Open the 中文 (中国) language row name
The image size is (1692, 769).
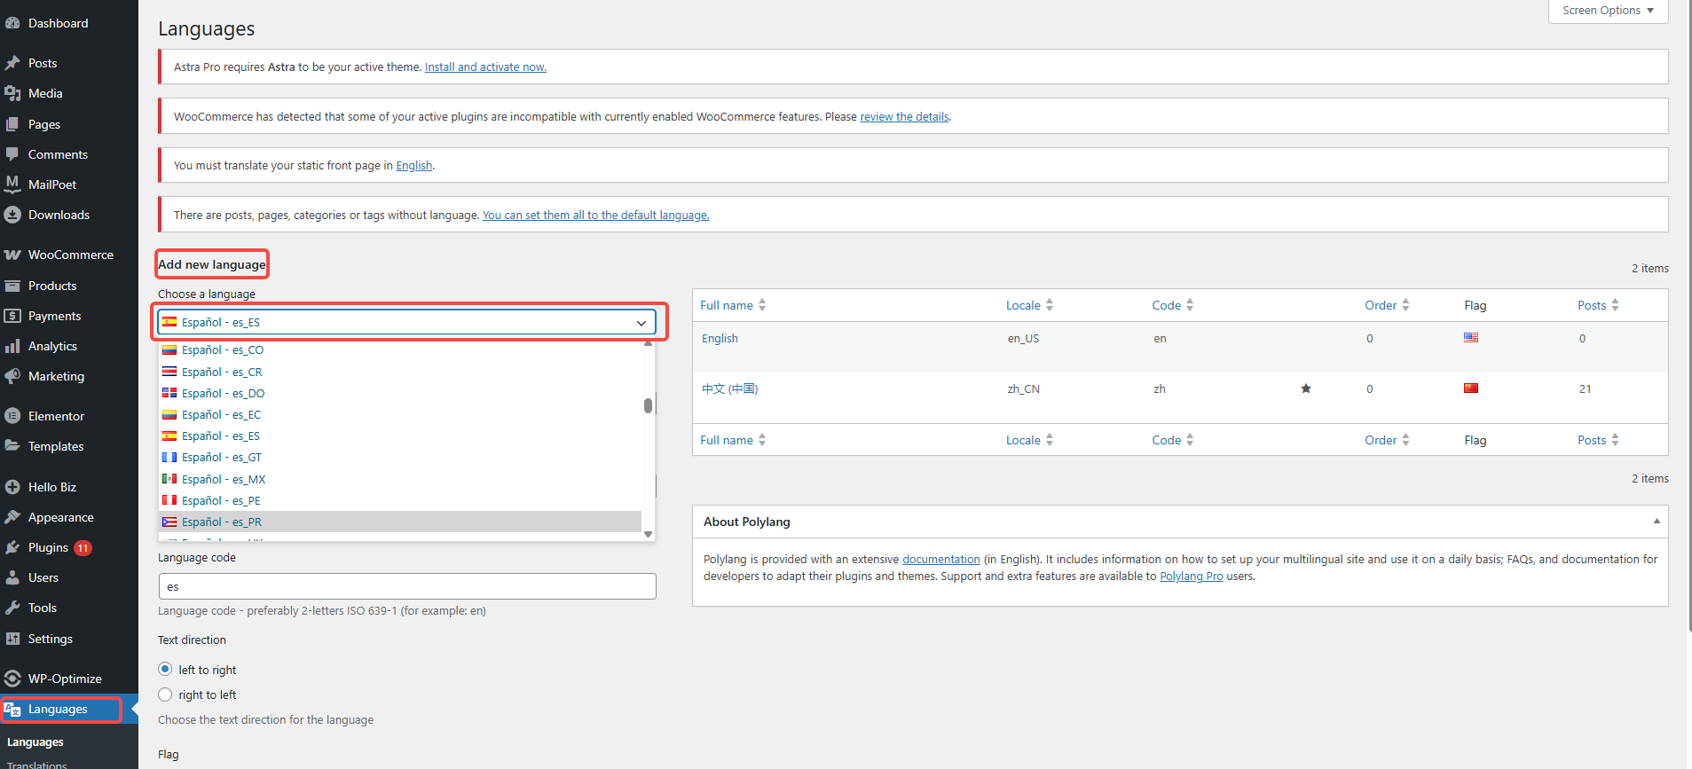[x=729, y=389]
